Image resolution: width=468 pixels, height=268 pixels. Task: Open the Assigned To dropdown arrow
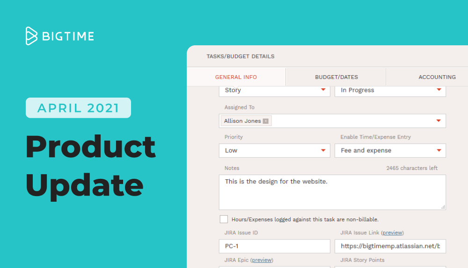(439, 121)
